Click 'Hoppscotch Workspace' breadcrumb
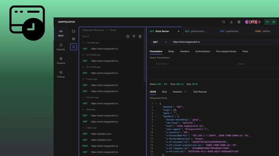Image resolution: width=279 pixels, height=156 pixels. [93, 30]
